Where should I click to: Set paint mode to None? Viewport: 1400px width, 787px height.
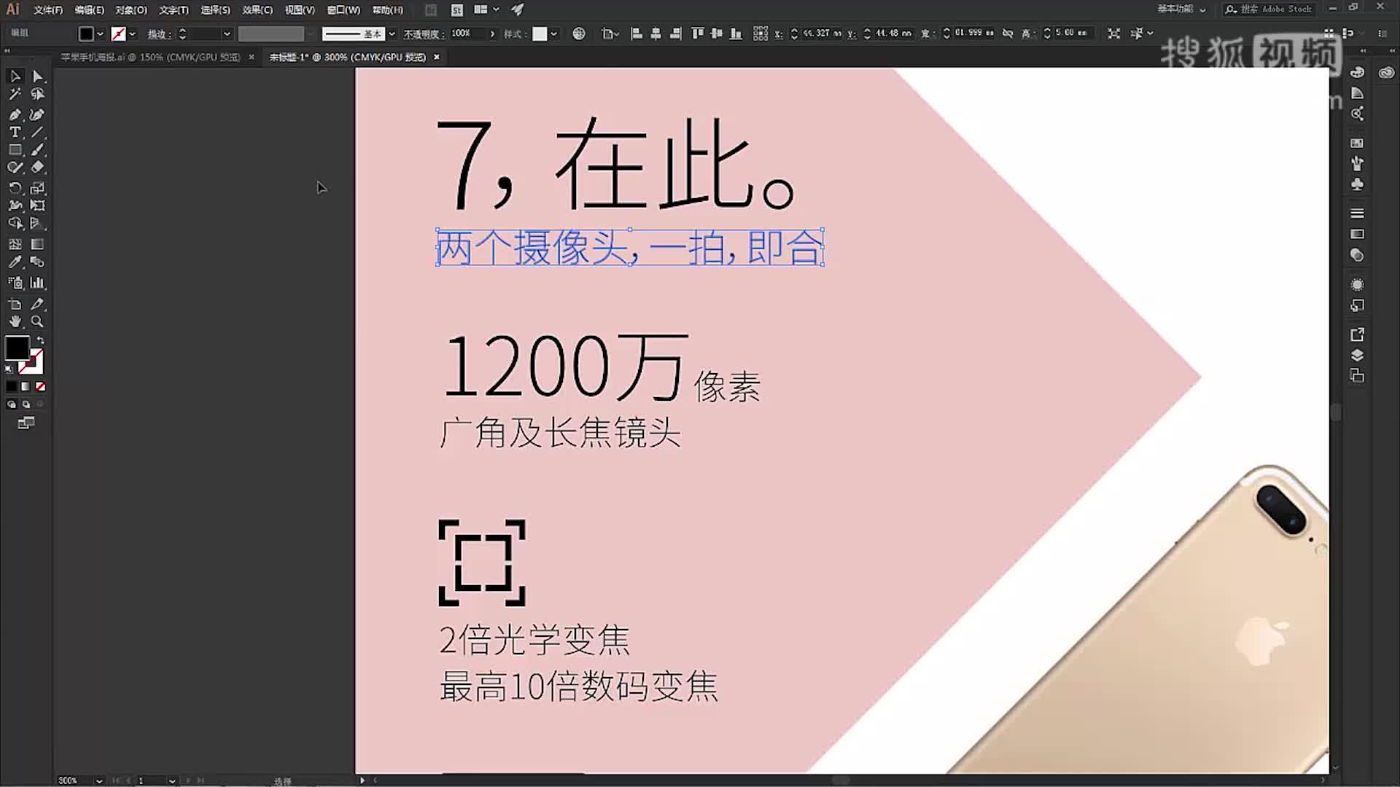click(41, 387)
